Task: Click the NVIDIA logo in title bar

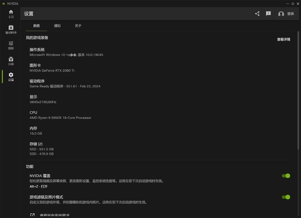Action: pos(3,3)
